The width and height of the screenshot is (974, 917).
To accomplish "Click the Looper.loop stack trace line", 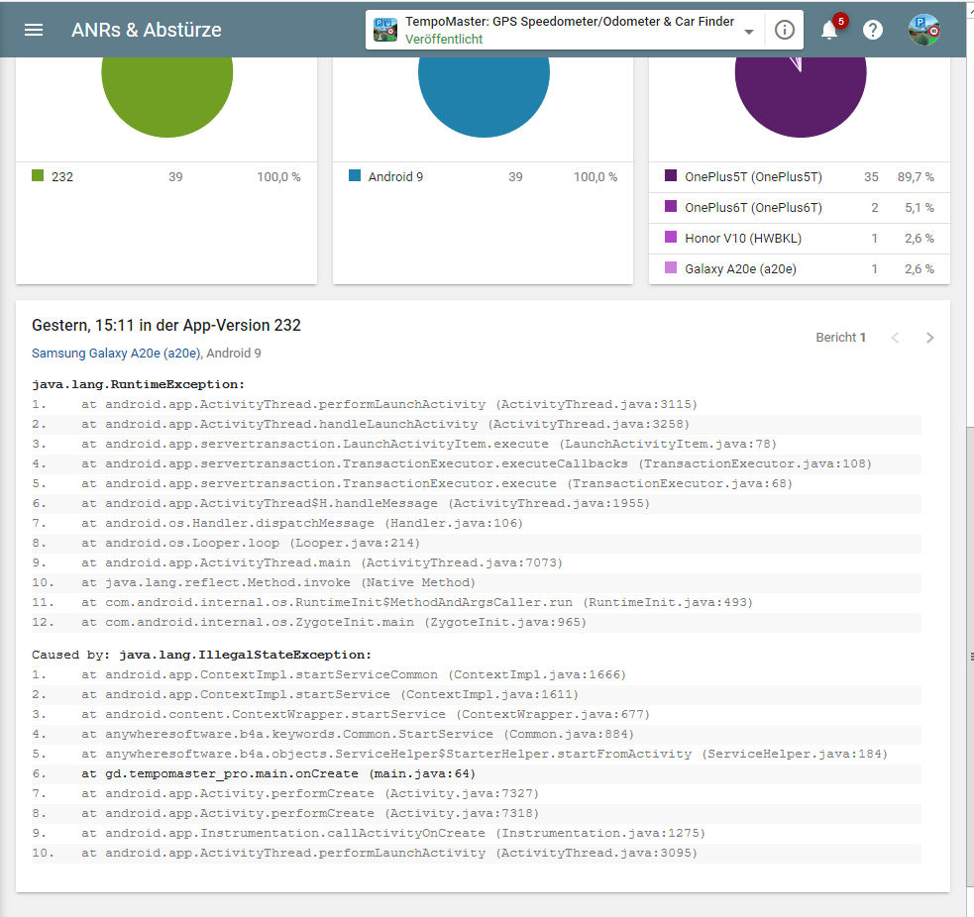I will (x=477, y=543).
